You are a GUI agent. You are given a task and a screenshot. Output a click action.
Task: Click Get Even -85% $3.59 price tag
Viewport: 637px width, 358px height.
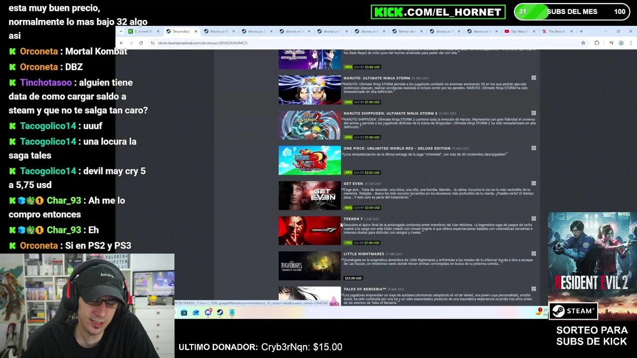(362, 207)
